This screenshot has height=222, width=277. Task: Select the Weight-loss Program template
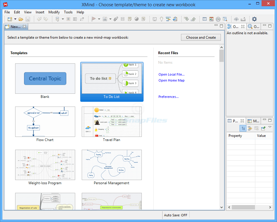click(x=45, y=165)
